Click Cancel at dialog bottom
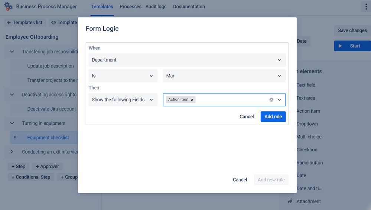The width and height of the screenshot is (371, 210). pos(240,180)
